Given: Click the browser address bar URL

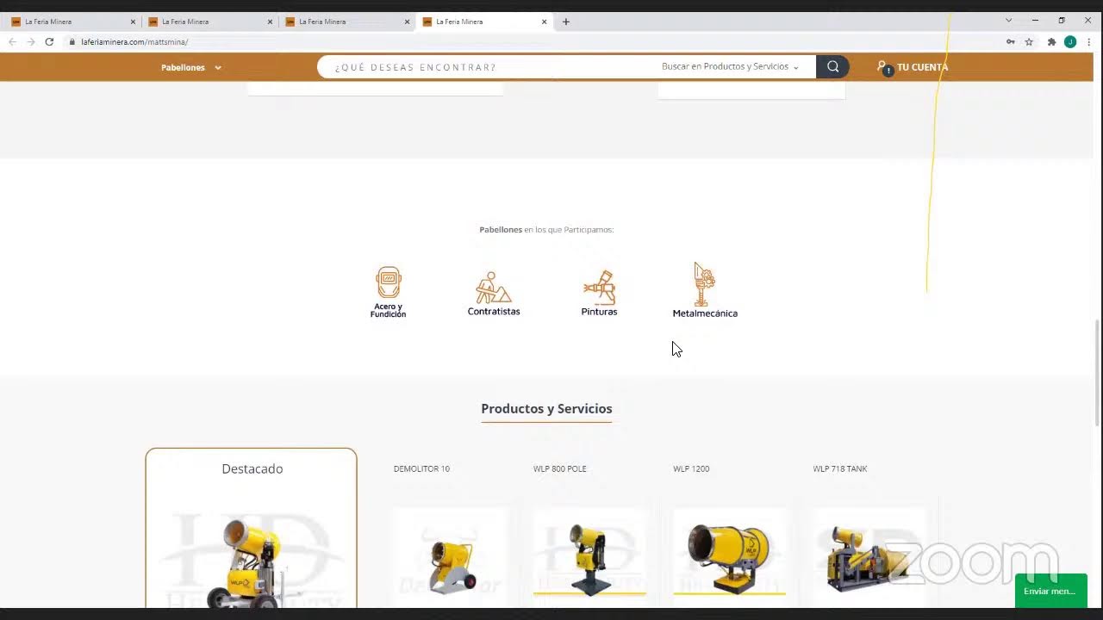Looking at the screenshot, I should [134, 41].
